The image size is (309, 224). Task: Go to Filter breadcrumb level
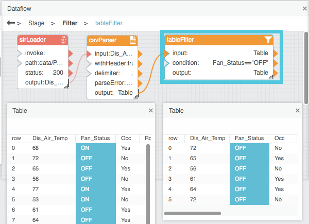coord(71,23)
